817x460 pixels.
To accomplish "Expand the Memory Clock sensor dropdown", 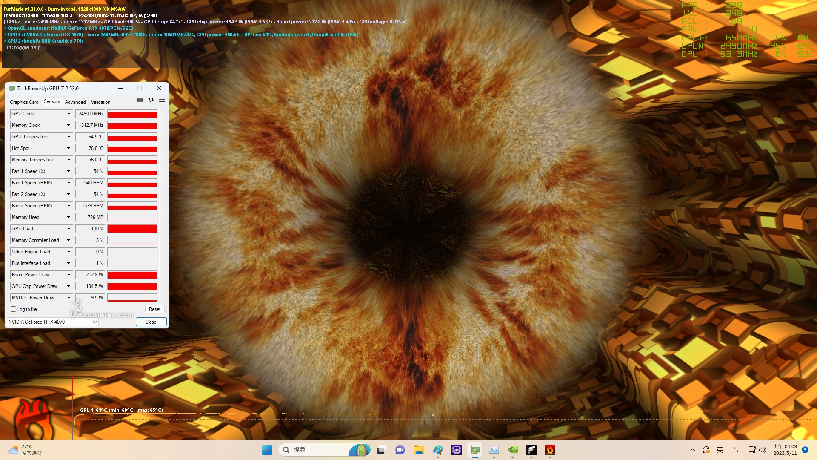I will coord(69,125).
